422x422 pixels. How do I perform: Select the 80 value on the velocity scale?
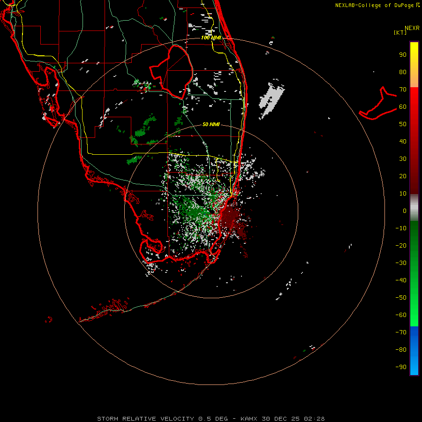pos(403,72)
